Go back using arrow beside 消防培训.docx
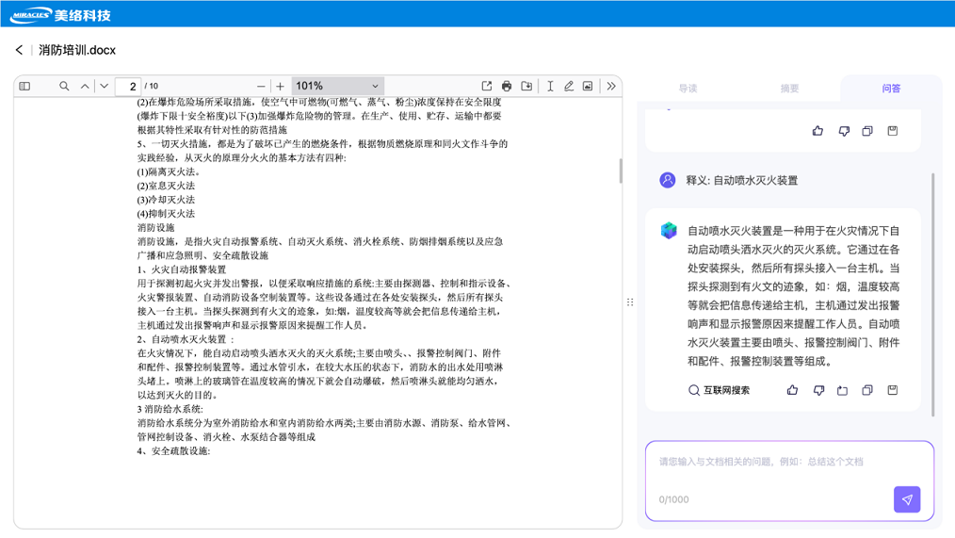955x538 pixels. point(19,50)
